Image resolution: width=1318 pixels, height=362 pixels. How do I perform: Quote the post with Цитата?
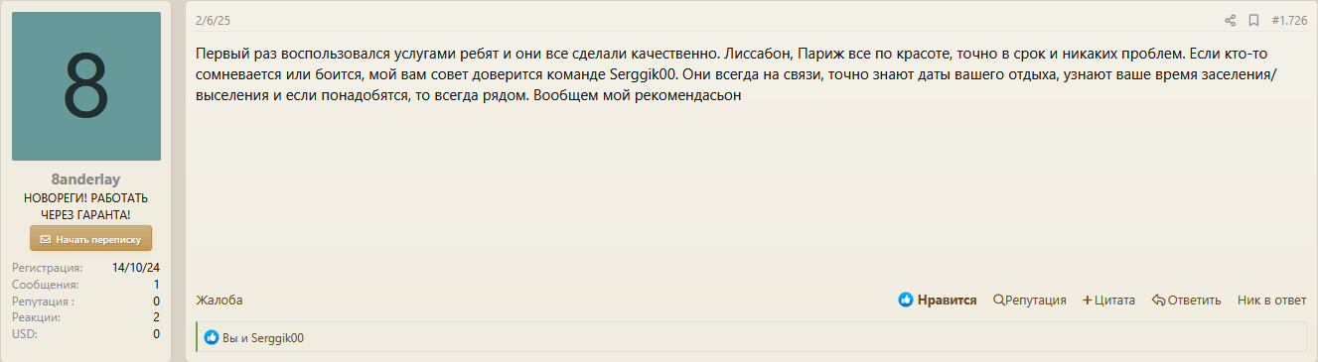click(1108, 300)
